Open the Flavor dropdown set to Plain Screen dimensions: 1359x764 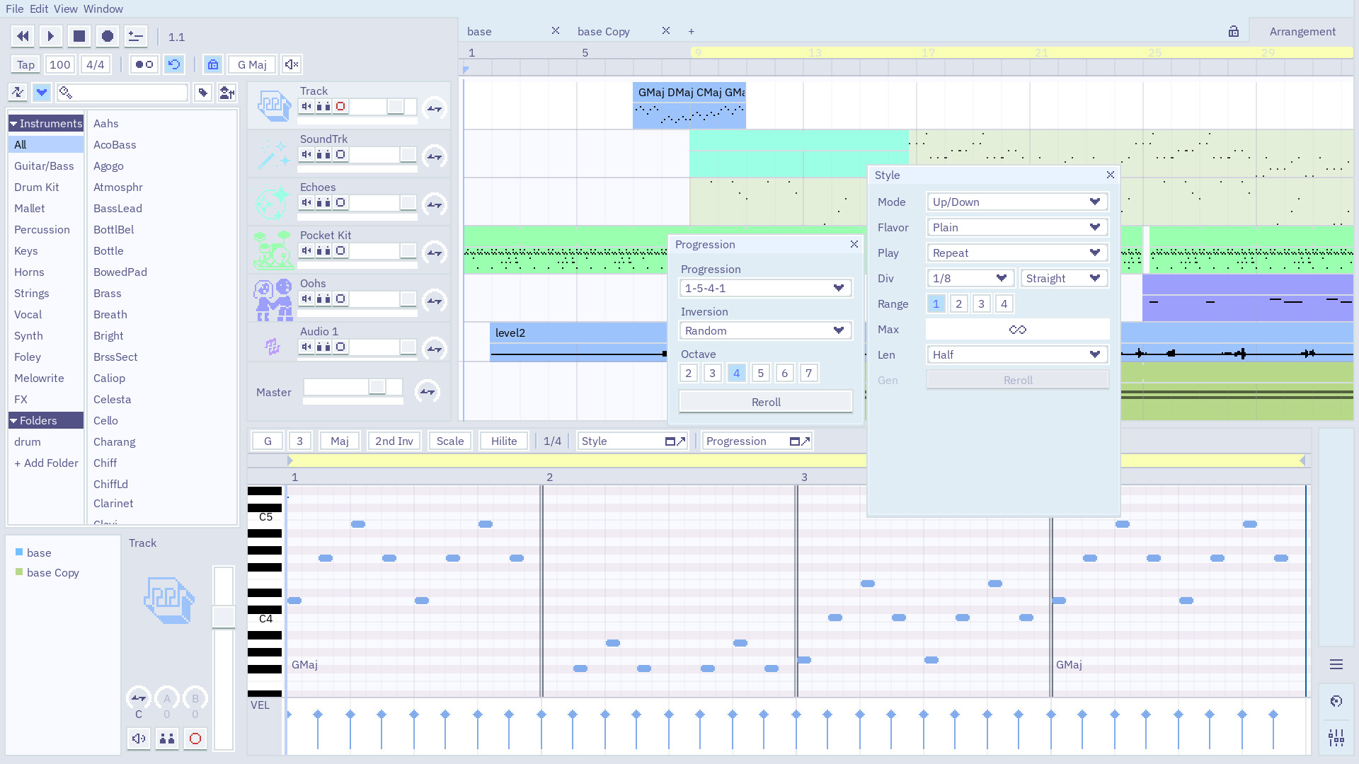(1017, 227)
